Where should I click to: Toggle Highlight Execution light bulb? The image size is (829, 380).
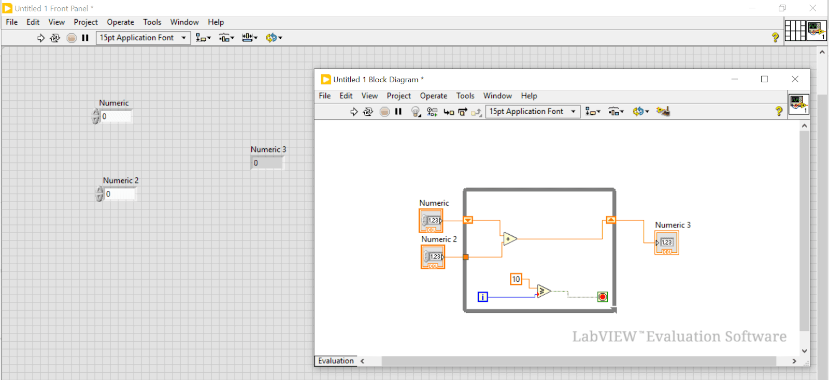coord(416,112)
